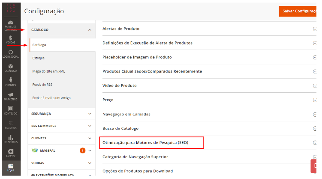Open the Login Social sidebar icon
Viewport: 322px width, 179px height.
point(10,54)
